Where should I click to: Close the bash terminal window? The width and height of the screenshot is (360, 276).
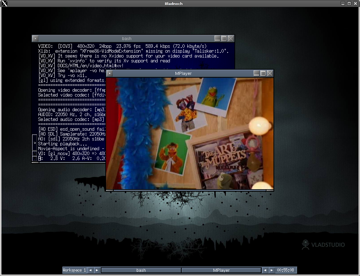[x=231, y=38]
